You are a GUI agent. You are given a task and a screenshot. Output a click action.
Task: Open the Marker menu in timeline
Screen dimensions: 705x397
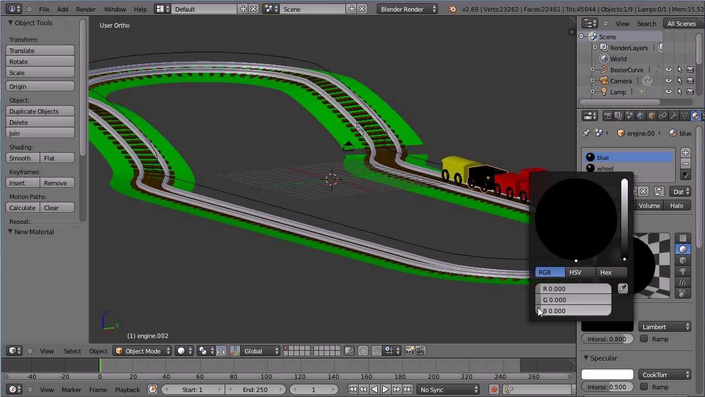point(71,390)
